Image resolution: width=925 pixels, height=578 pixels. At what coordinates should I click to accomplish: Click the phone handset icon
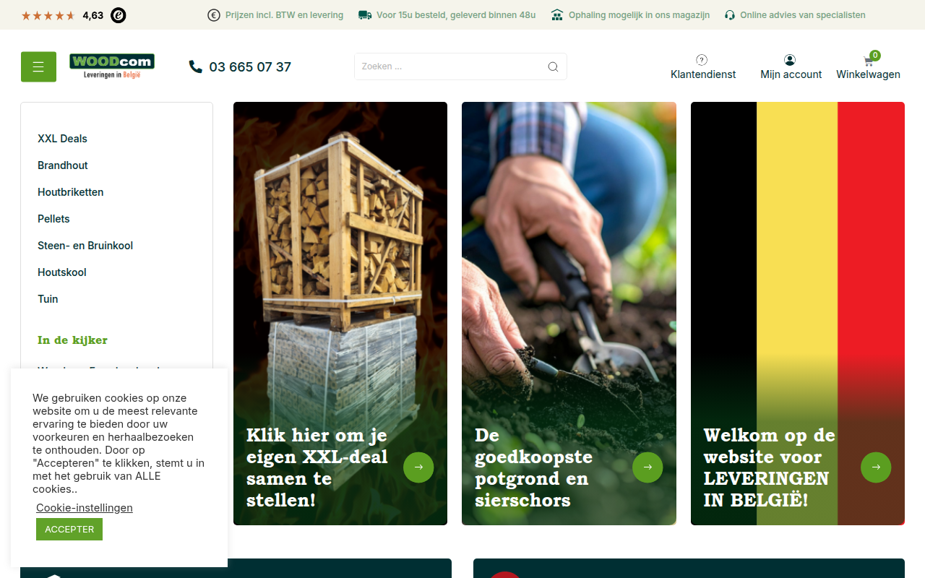click(x=196, y=66)
